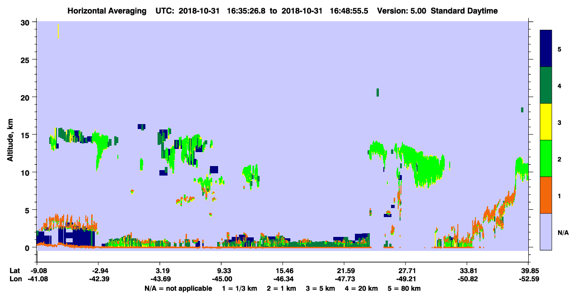Screen dimensions: 587x301
Task: Click latitude value 3.19
Action: (160, 271)
